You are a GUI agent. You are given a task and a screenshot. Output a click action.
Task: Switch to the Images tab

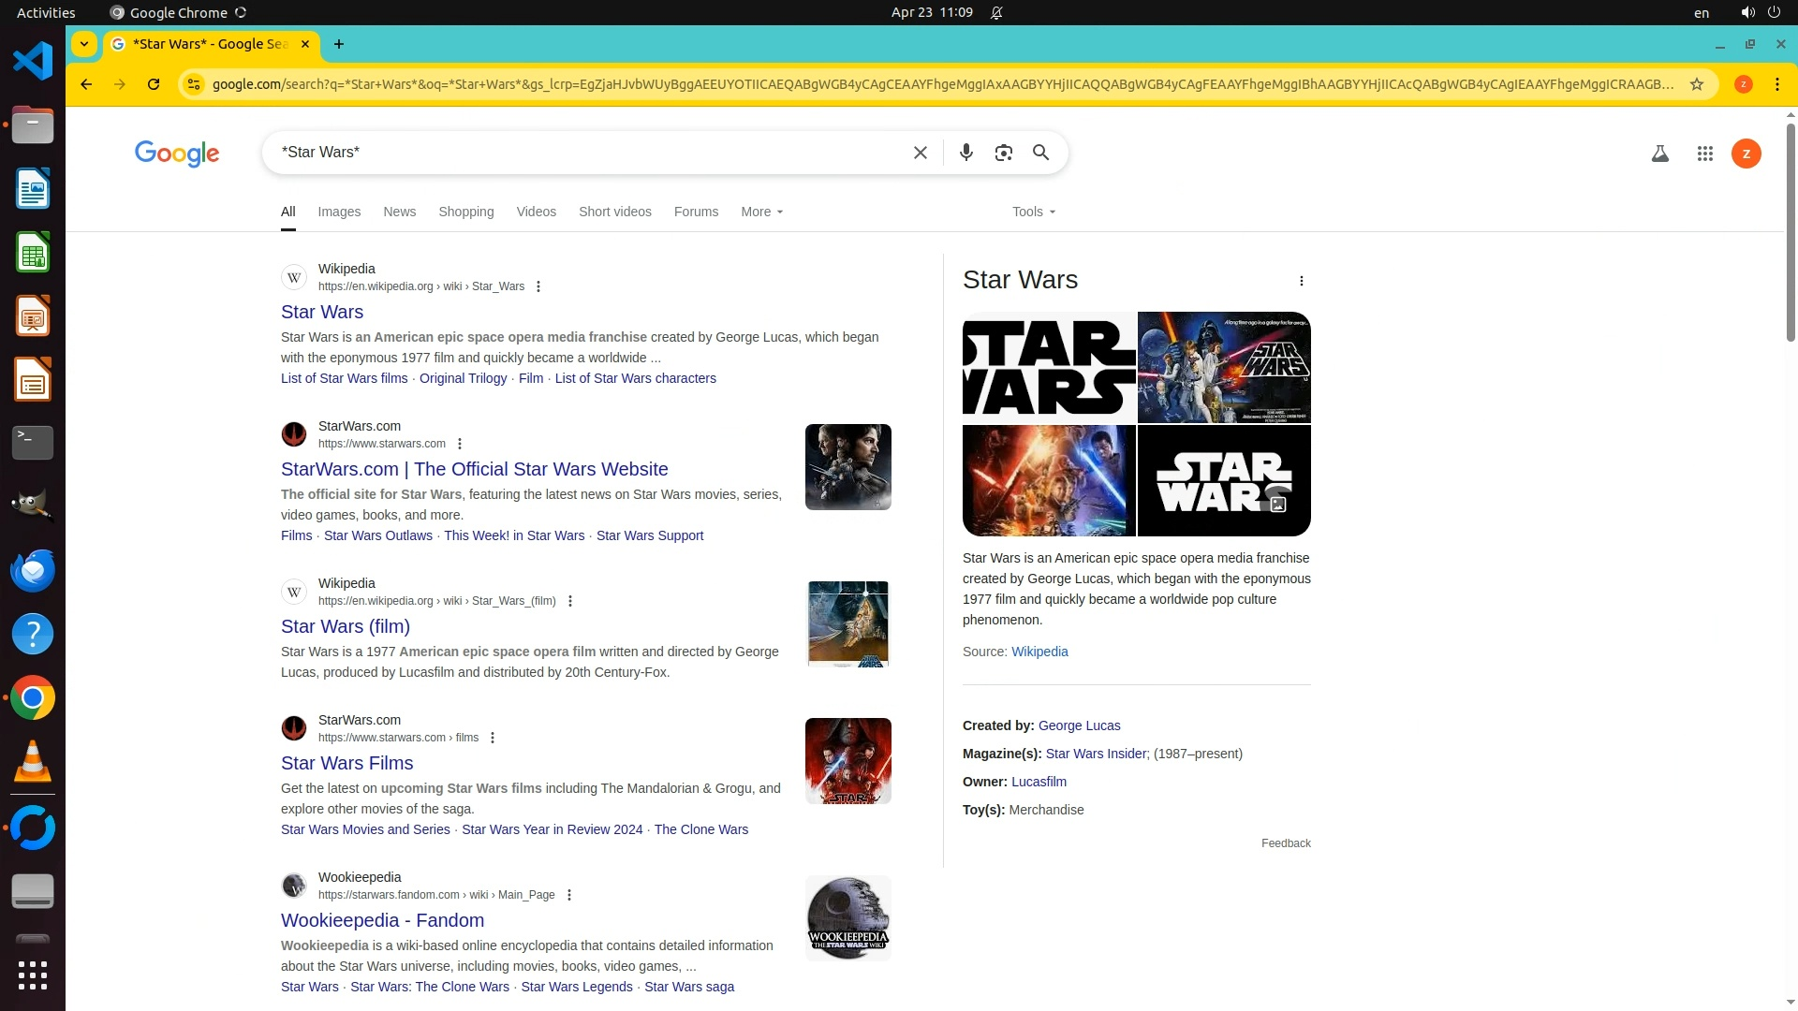[x=339, y=212]
